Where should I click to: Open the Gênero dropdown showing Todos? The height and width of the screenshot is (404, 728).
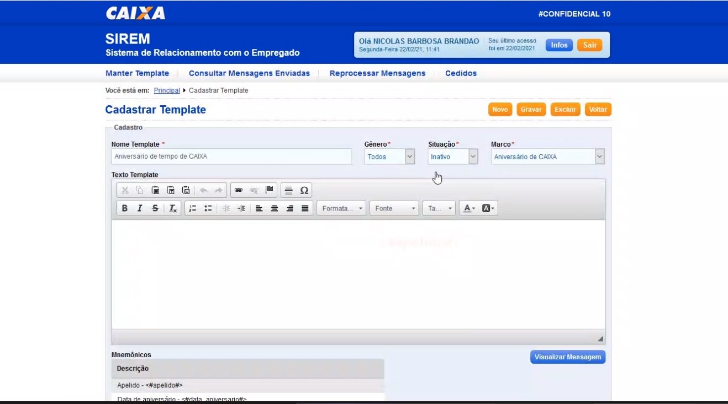[389, 157]
